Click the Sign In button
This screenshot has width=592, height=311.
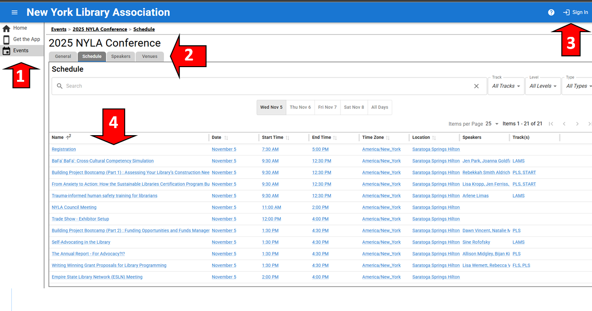click(575, 12)
